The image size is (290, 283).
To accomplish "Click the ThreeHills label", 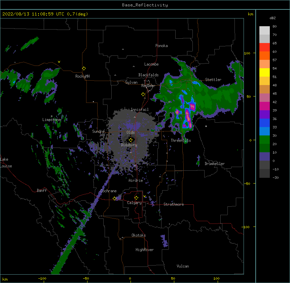I will pos(181,140).
